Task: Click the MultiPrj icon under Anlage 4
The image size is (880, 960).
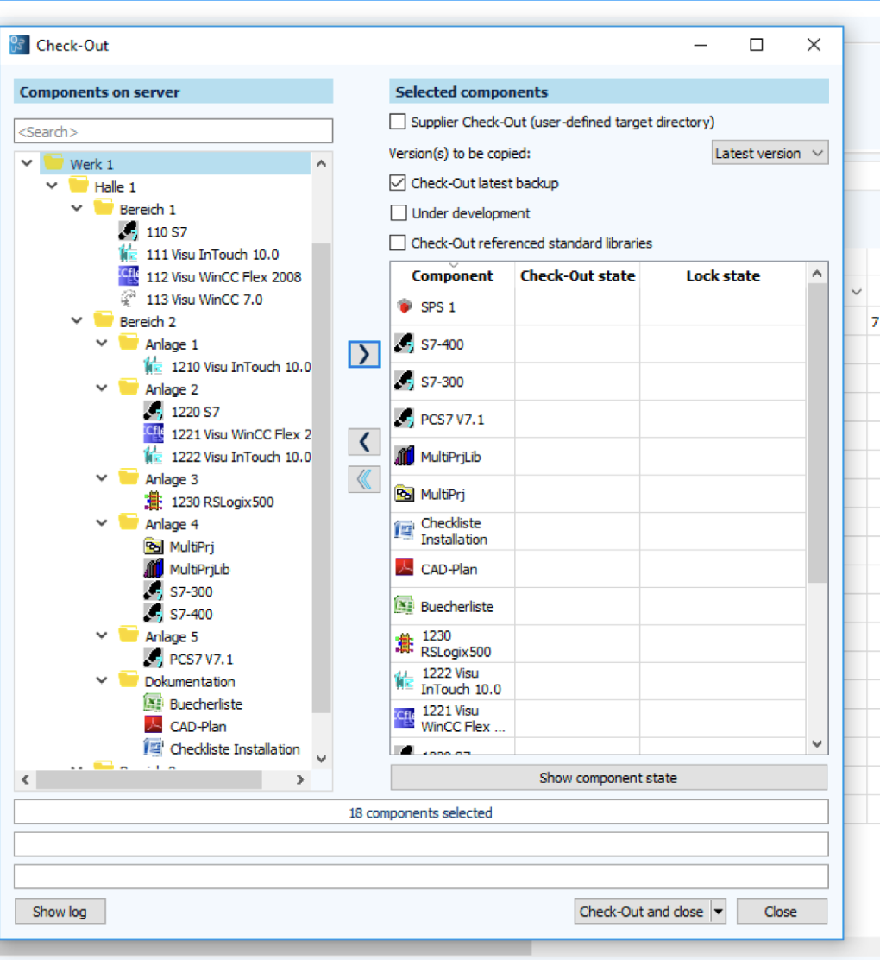Action: tap(153, 546)
